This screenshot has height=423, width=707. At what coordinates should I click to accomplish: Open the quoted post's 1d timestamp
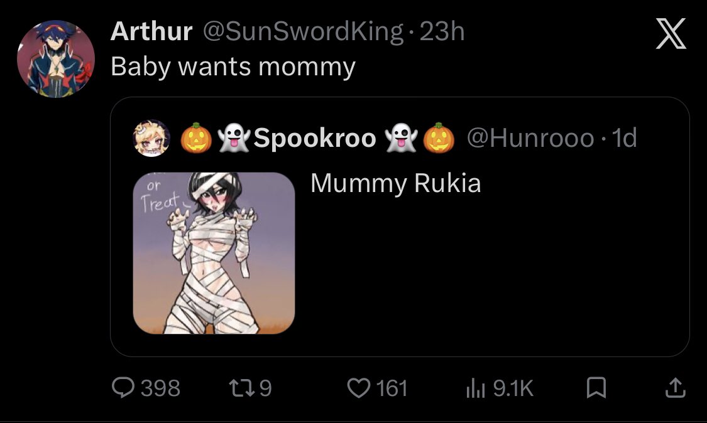[625, 138]
